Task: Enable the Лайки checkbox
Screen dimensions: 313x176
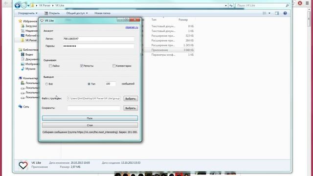Action: (50, 66)
